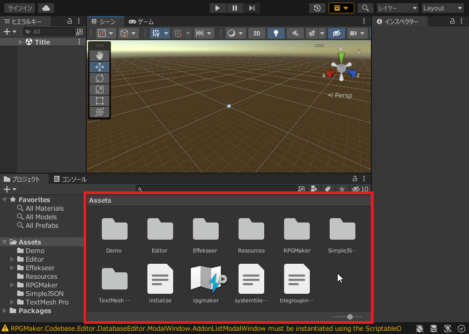The image size is (469, 334).
Task: Click the cloud services icon
Action: pyautogui.click(x=46, y=8)
